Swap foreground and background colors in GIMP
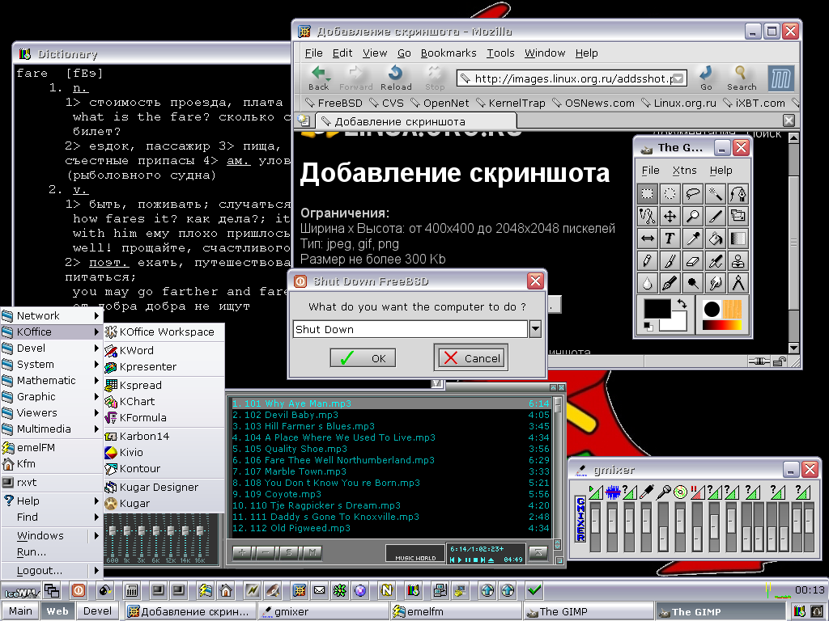This screenshot has width=829, height=621. 681,304
